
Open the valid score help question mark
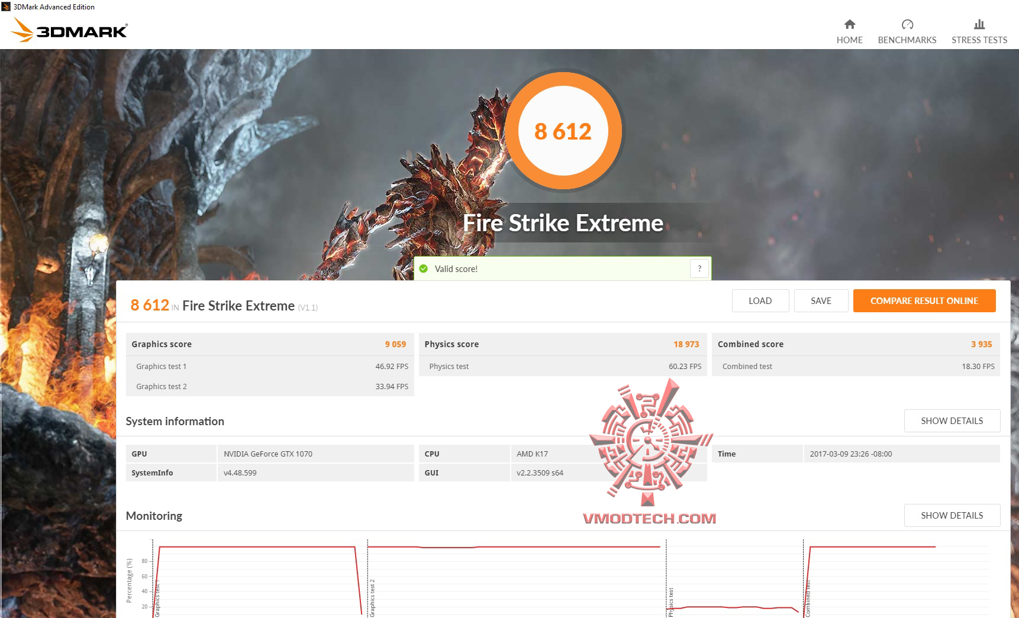(x=699, y=268)
